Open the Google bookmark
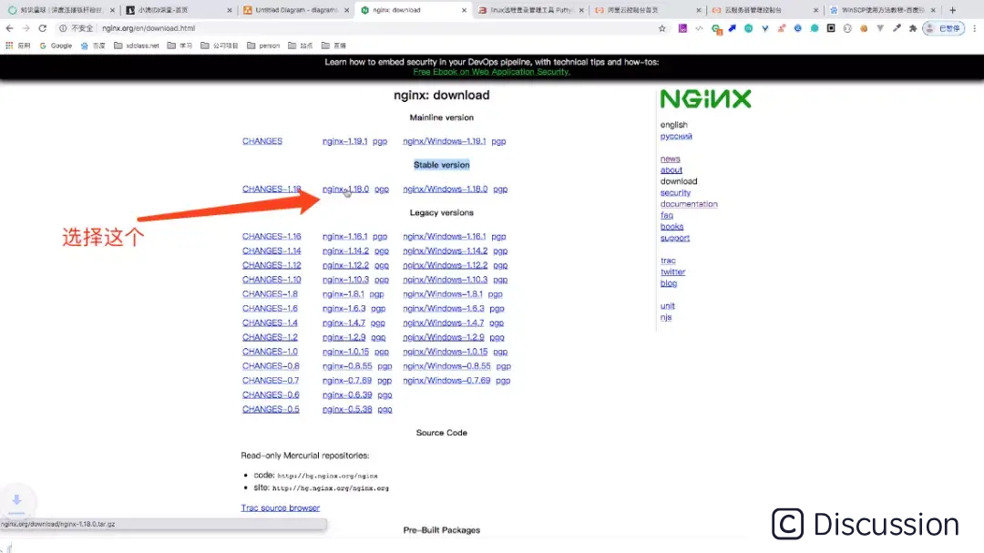 click(56, 46)
